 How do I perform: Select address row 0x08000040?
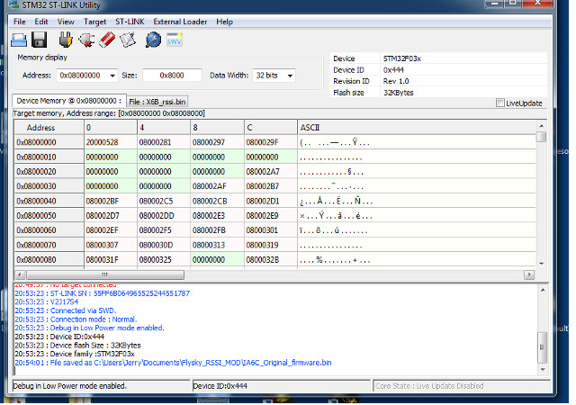click(x=49, y=201)
